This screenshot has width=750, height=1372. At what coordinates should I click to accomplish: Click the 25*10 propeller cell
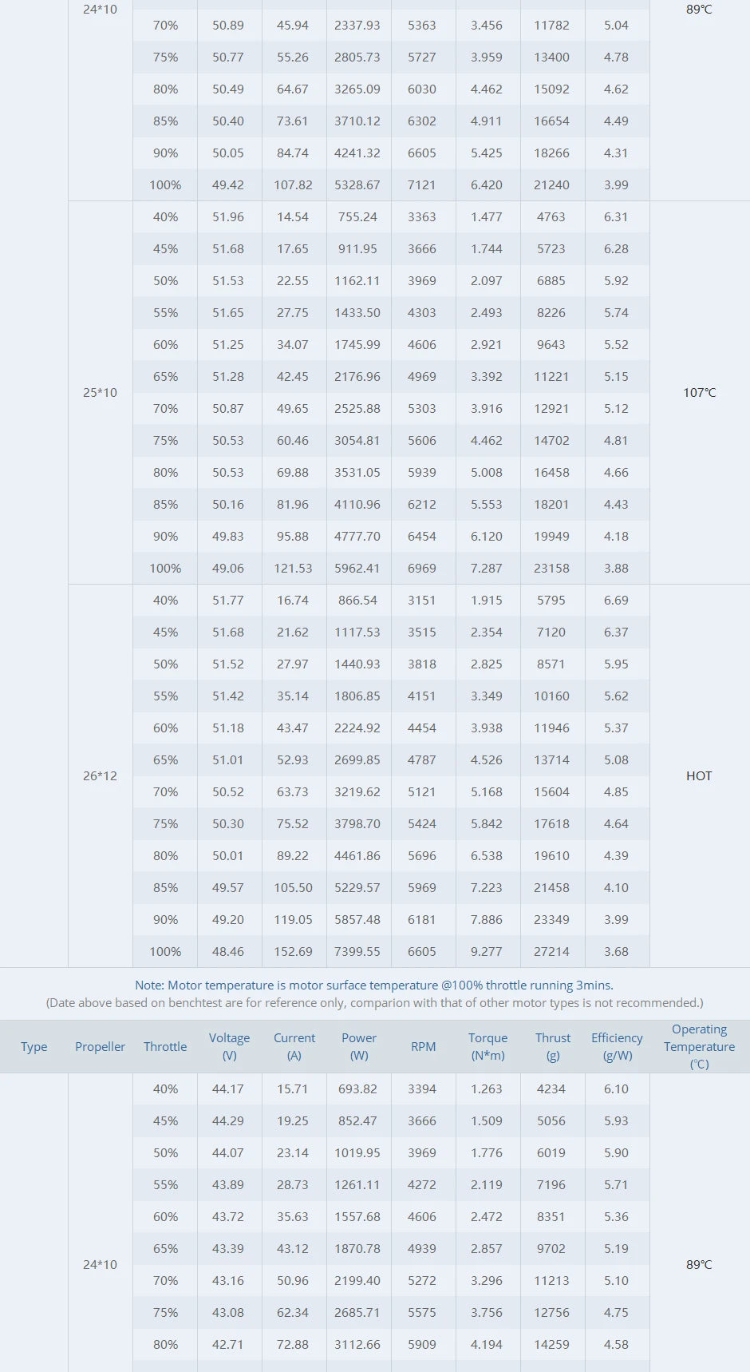pos(100,392)
